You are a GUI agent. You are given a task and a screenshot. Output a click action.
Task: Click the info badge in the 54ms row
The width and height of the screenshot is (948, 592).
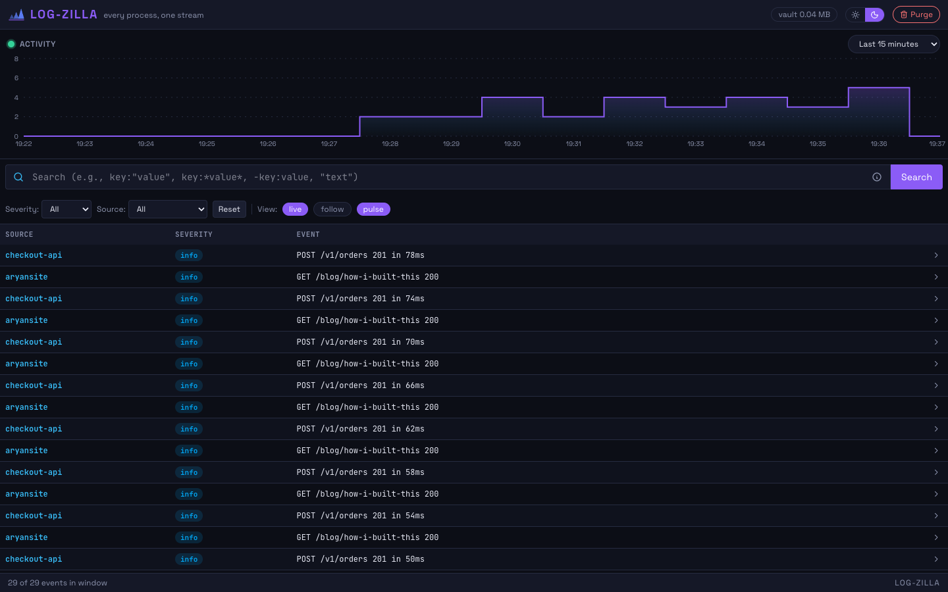(x=189, y=516)
